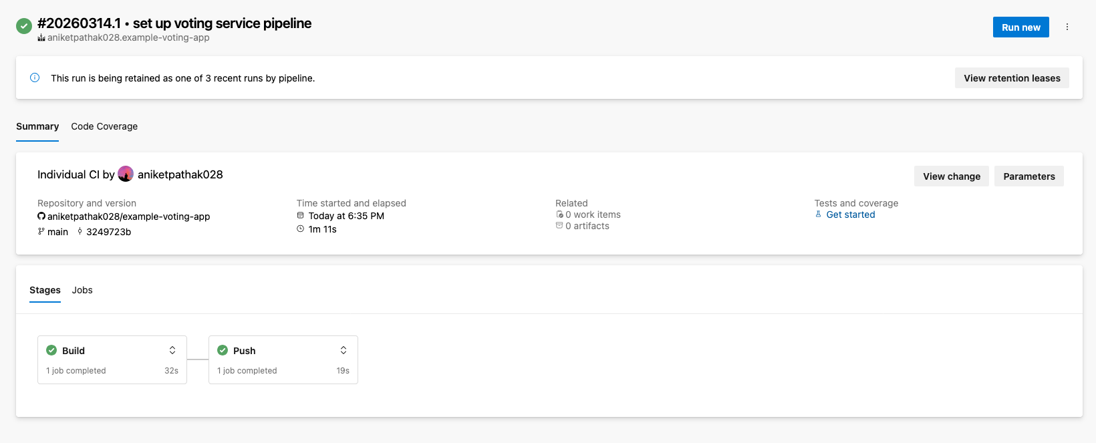Viewport: 1096px width, 443px height.
Task: Click the commit icon beside 3249723b
Action: [80, 232]
